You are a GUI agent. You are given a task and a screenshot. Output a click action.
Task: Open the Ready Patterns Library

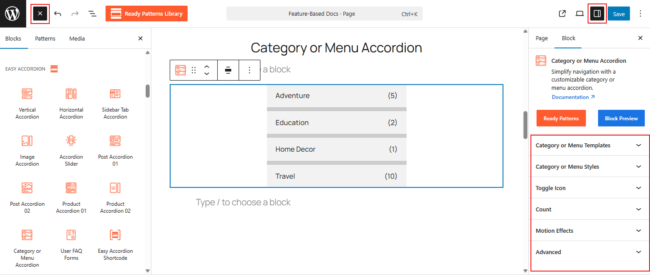[147, 14]
